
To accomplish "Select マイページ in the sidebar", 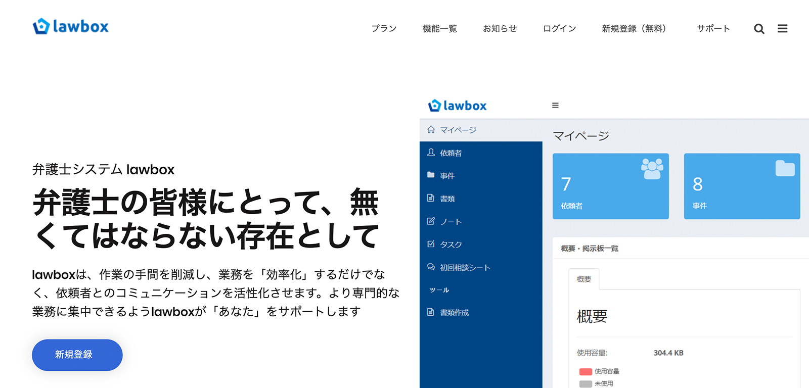I will [481, 130].
